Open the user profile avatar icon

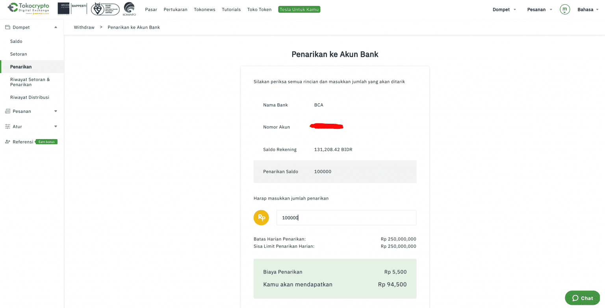click(x=565, y=9)
